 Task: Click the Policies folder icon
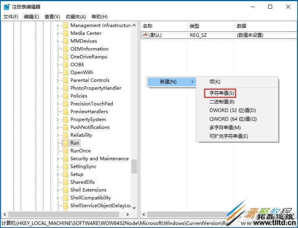tap(65, 96)
